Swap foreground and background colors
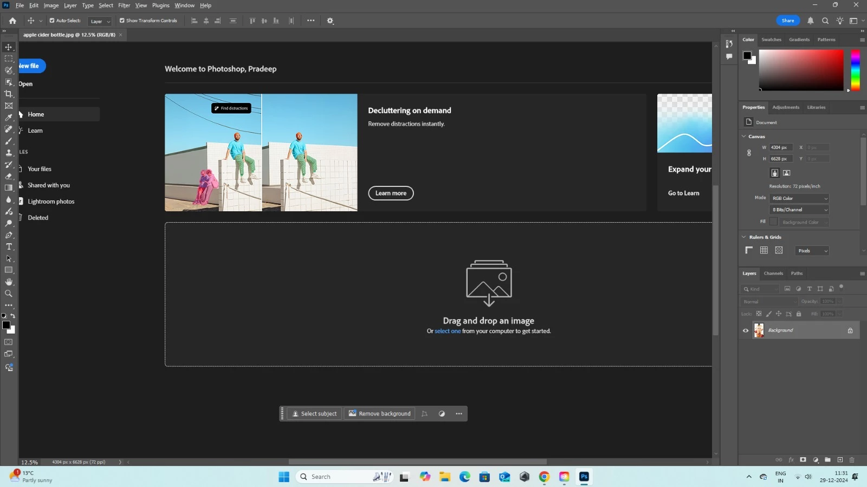Viewport: 867px width, 487px height. [13, 315]
